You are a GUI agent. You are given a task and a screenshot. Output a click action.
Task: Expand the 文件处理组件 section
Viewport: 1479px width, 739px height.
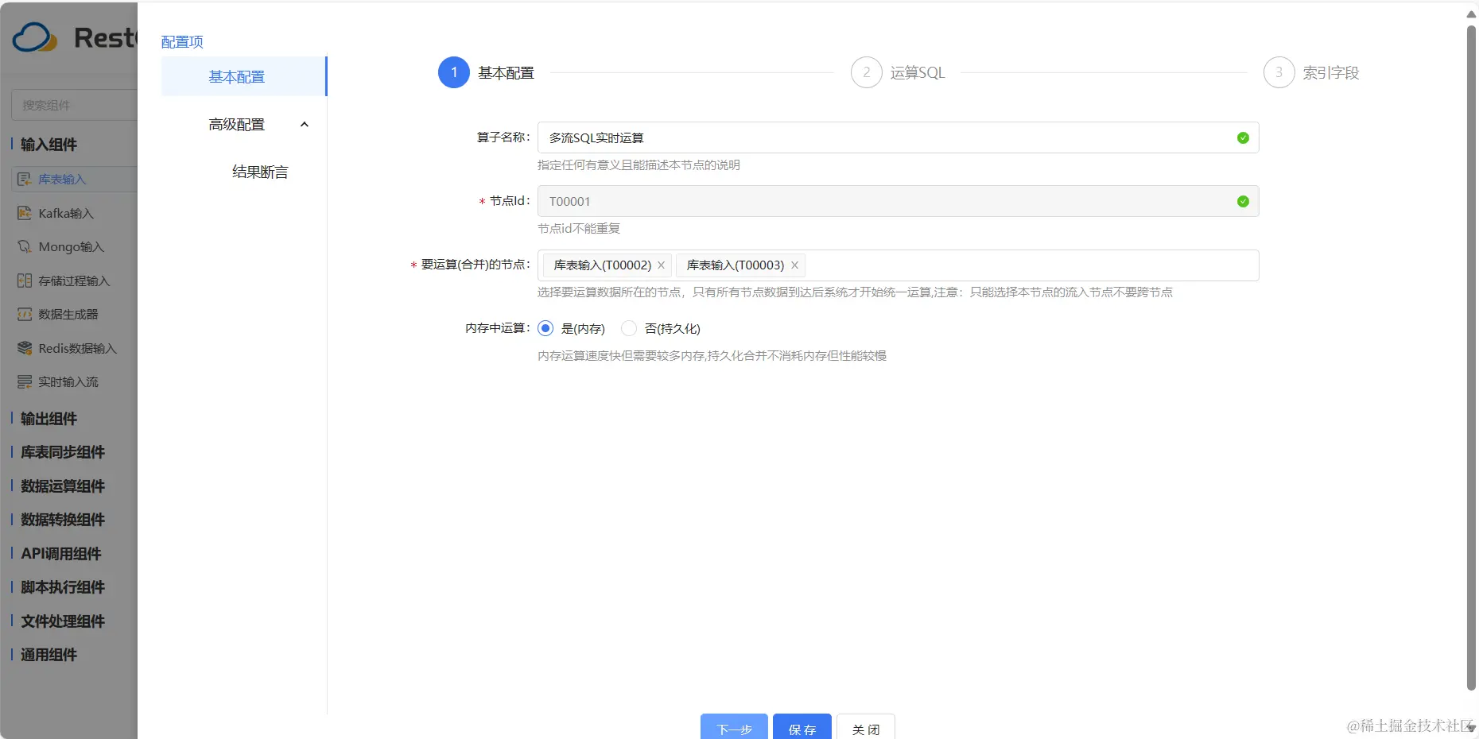pyautogui.click(x=62, y=621)
